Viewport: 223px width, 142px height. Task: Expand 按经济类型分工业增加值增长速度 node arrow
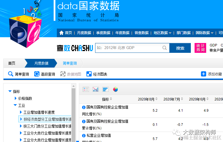21,119
